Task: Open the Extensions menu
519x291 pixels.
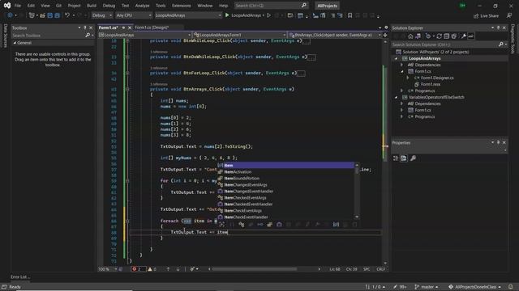Action: pos(182,6)
